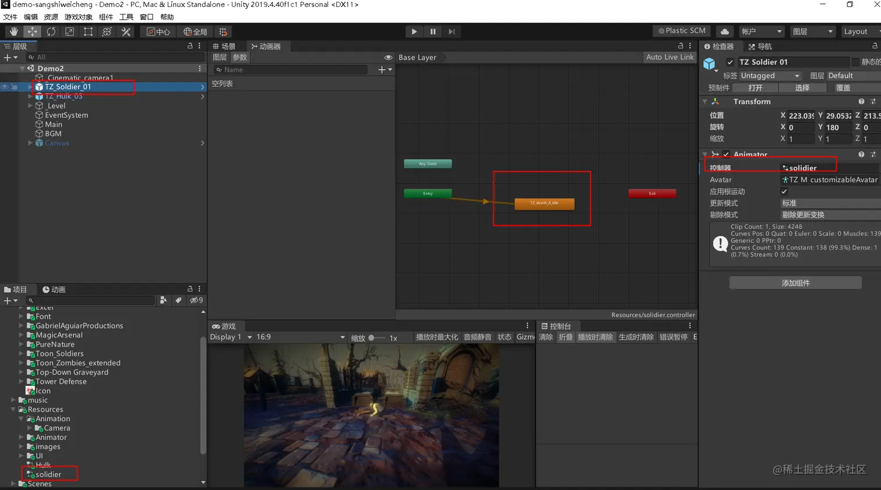Expand TZ_Hulk_03 hierarchy item
Screen dimensions: 881x490
pos(30,96)
